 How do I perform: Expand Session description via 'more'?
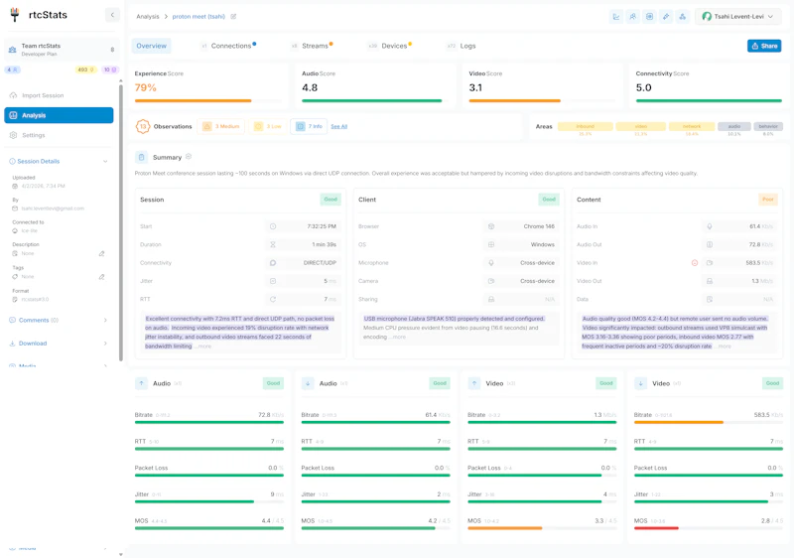click(204, 347)
